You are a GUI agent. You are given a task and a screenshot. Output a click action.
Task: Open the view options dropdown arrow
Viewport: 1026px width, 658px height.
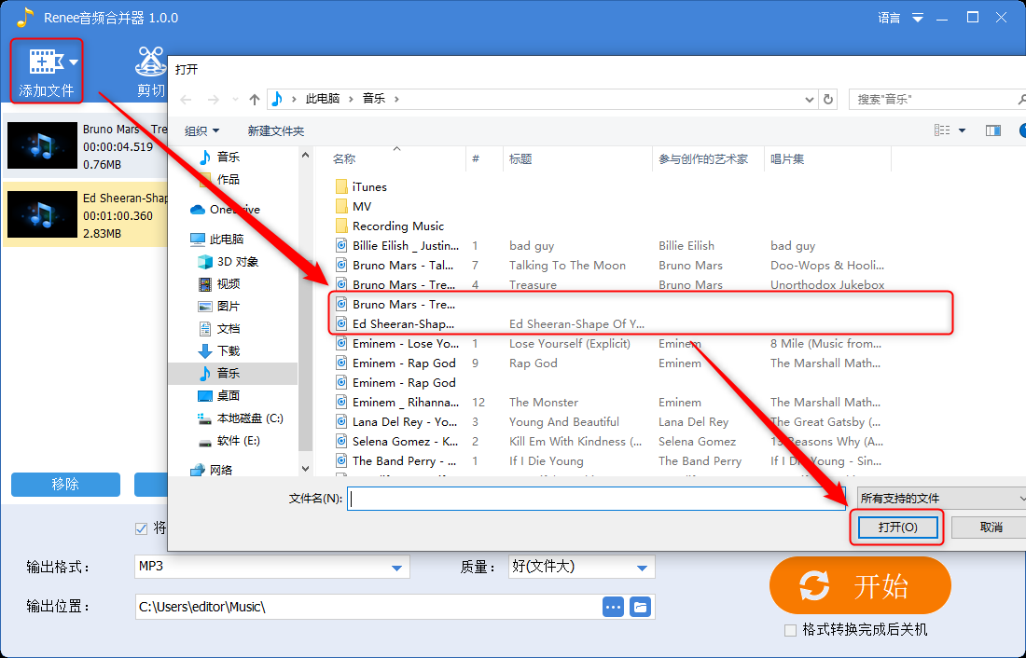click(962, 130)
